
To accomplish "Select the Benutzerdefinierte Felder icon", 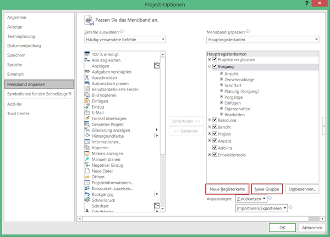I will point(87,89).
